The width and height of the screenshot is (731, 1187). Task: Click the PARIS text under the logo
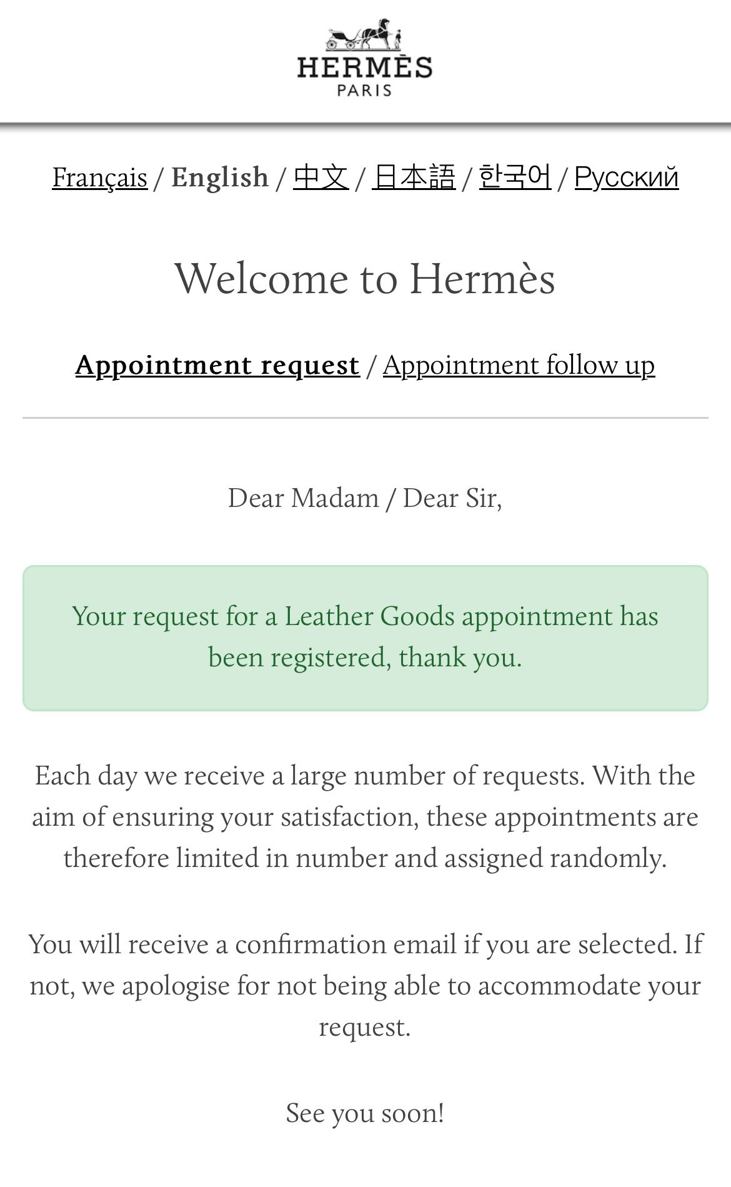[365, 90]
